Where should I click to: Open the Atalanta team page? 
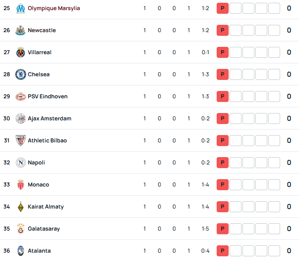[39, 251]
